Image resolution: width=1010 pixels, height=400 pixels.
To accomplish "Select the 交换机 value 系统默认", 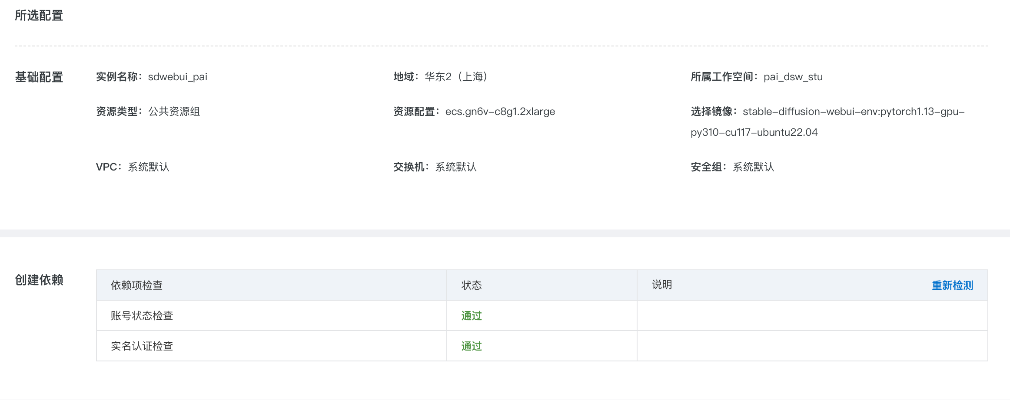I will pyautogui.click(x=456, y=167).
